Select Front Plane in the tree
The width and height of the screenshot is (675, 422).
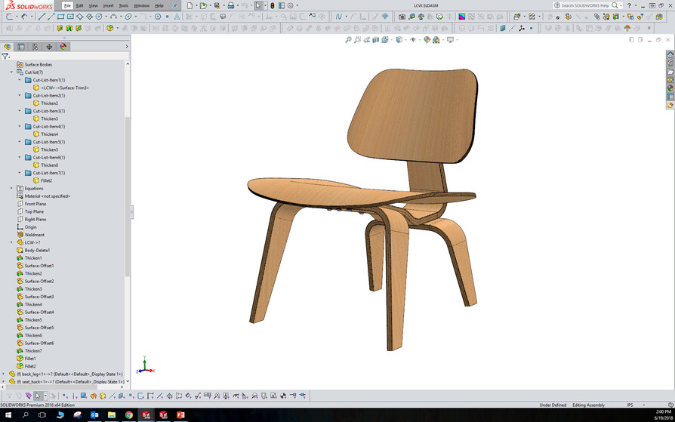[35, 204]
